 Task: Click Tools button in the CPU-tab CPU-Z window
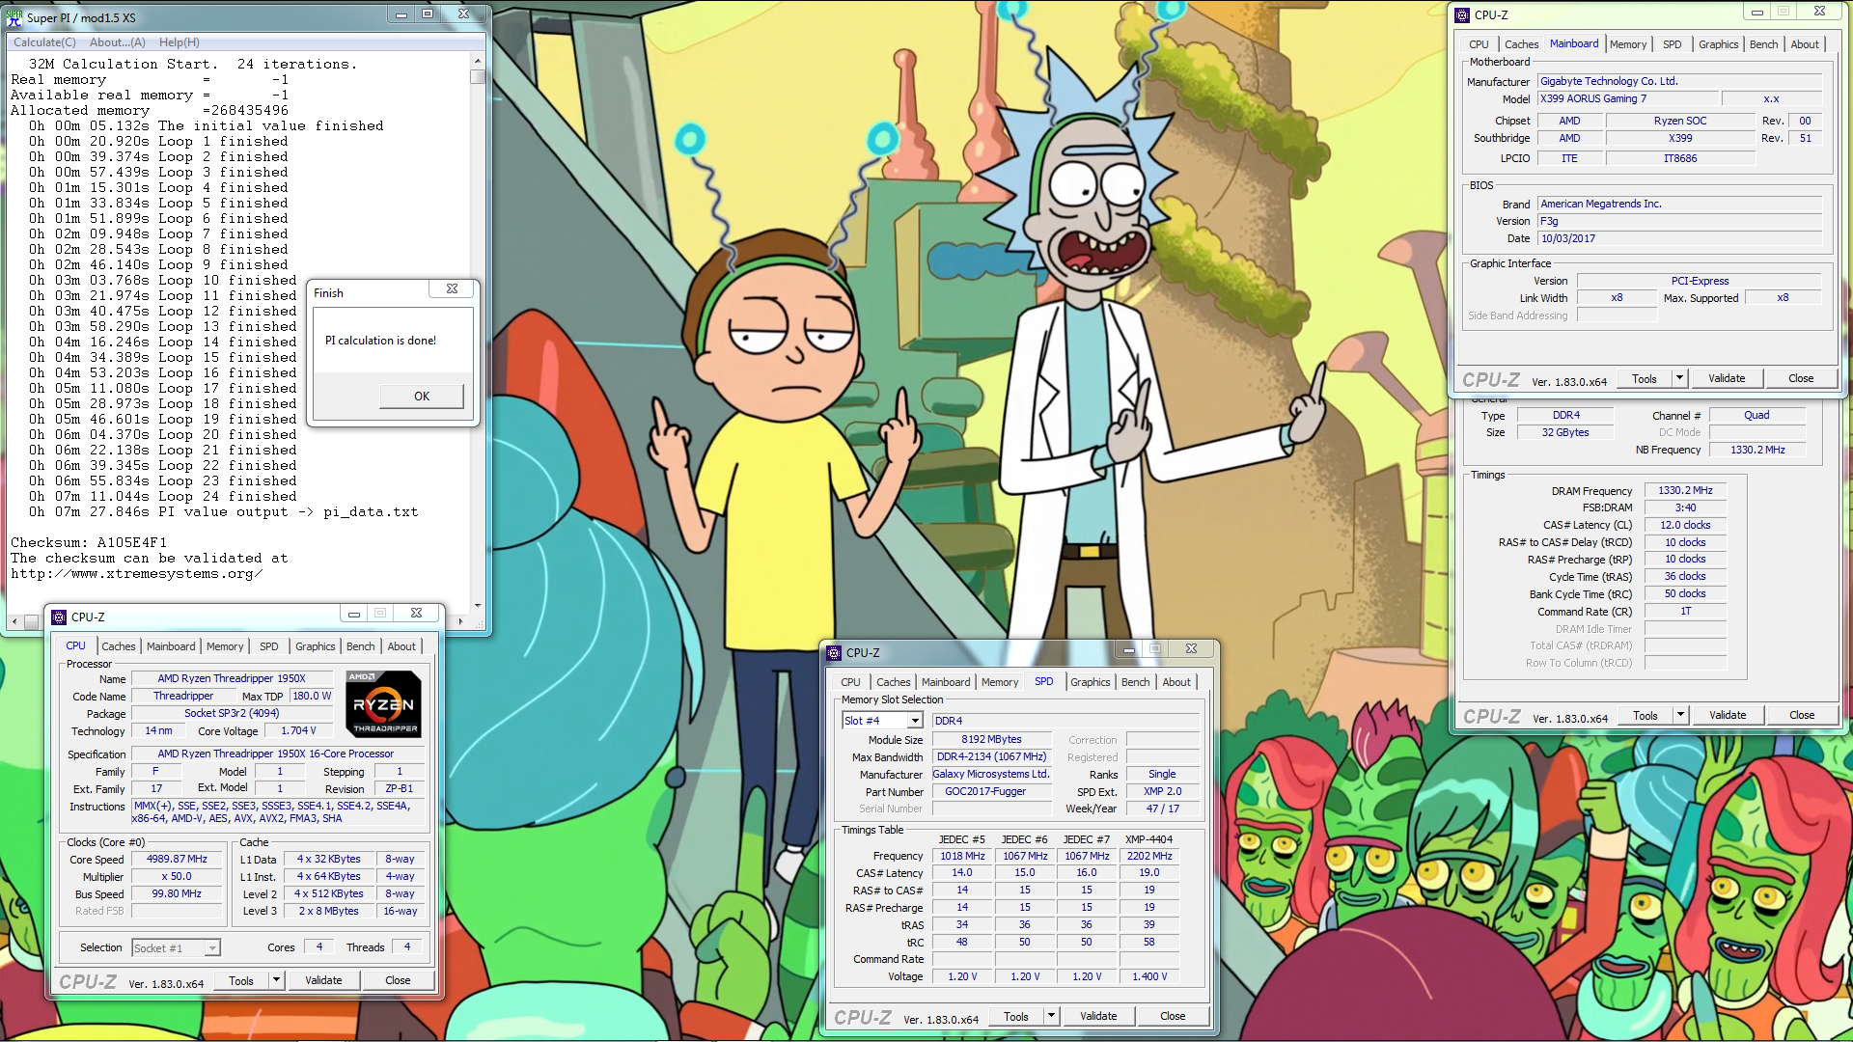pyautogui.click(x=241, y=980)
